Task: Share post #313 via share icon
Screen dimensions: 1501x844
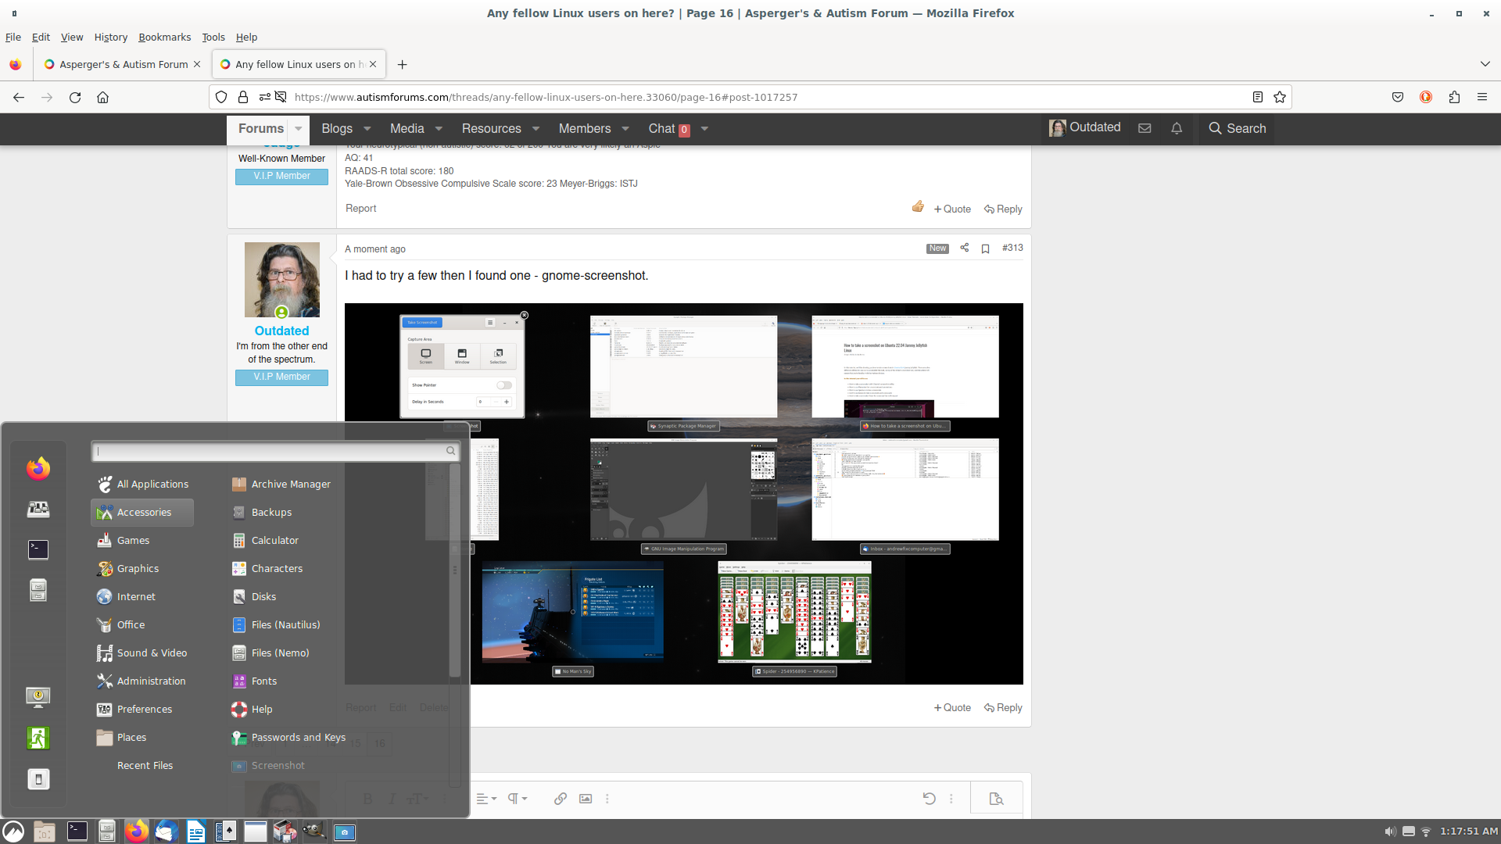Action: [964, 248]
